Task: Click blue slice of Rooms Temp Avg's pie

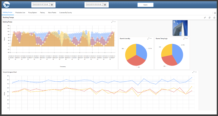Action: [178, 54]
